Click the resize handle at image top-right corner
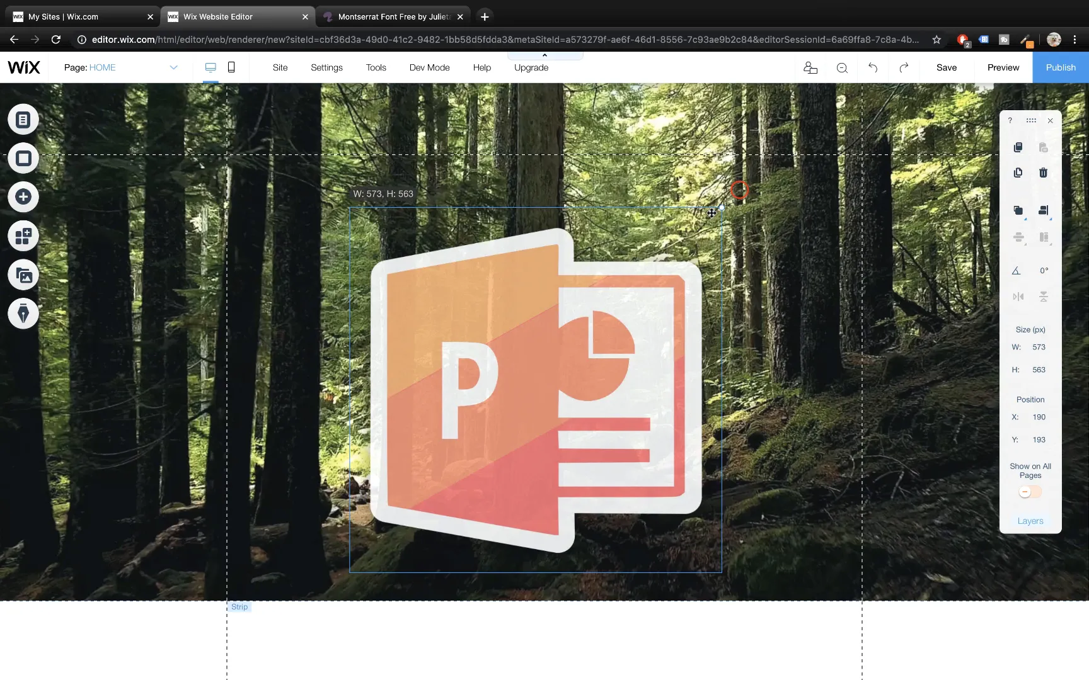1089x680 pixels. coord(722,208)
